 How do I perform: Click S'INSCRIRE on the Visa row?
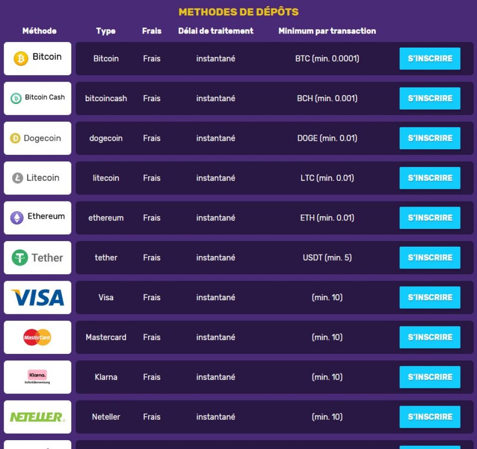point(429,297)
